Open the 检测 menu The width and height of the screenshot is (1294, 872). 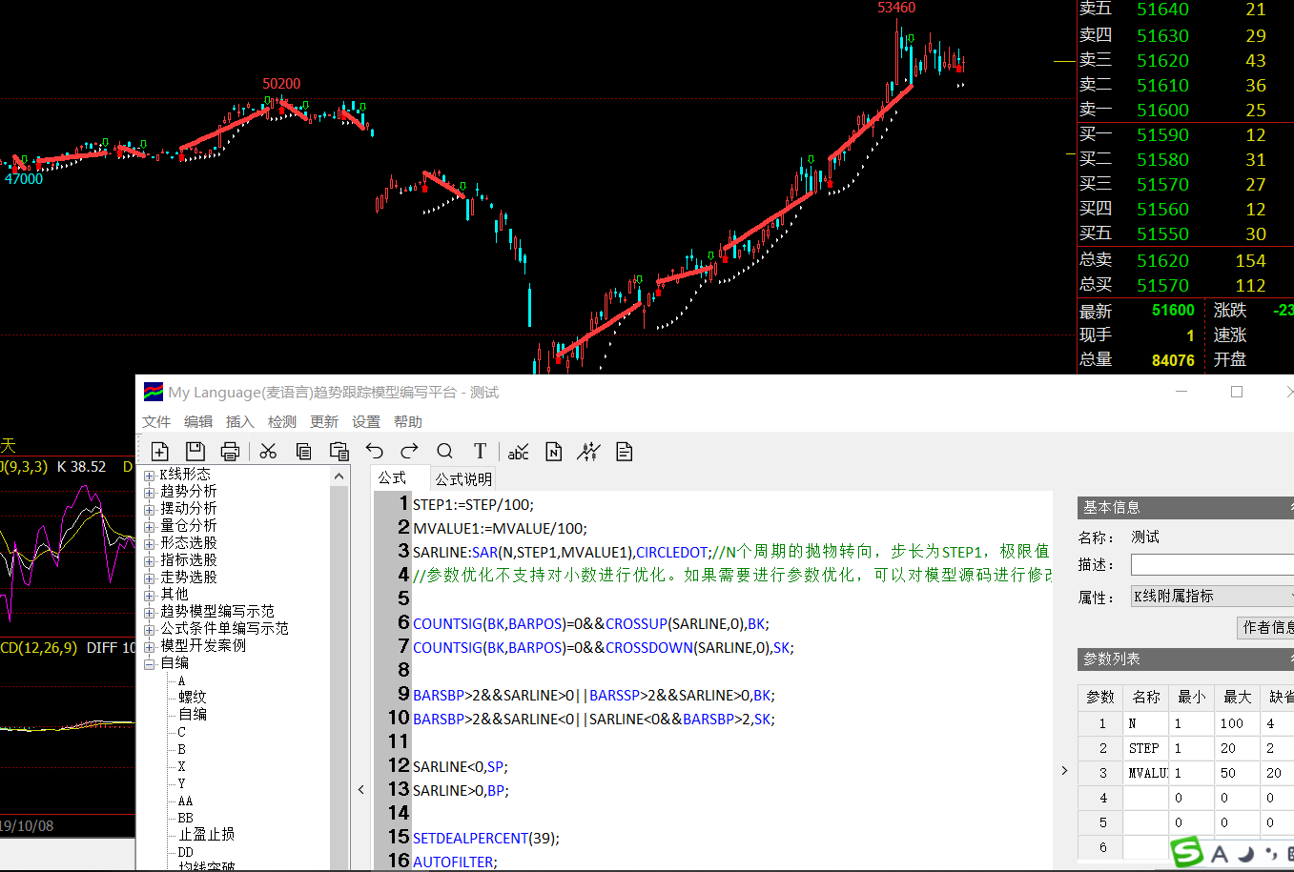[x=281, y=422]
